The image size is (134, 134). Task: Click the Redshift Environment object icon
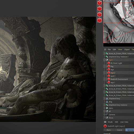click(109, 79)
